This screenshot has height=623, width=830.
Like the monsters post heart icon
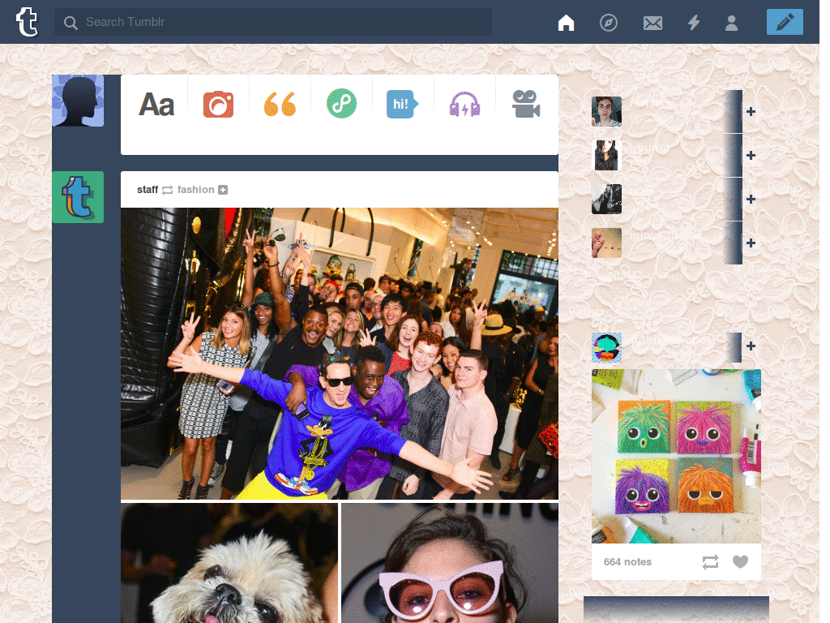(x=740, y=561)
